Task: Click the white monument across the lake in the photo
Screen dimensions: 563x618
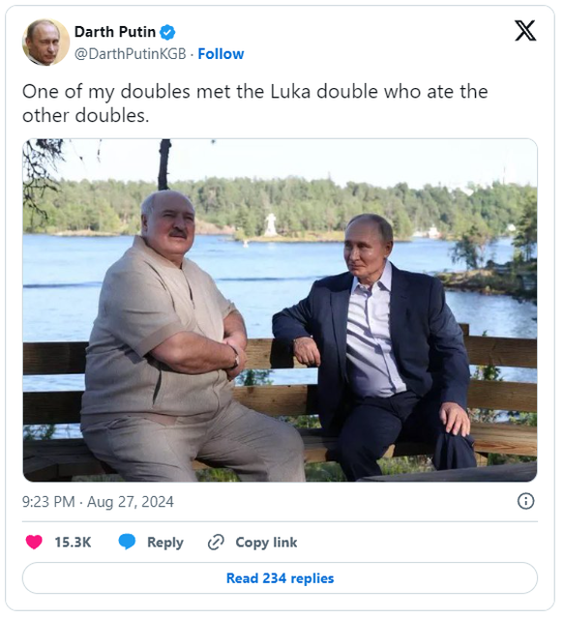Action: tap(271, 224)
